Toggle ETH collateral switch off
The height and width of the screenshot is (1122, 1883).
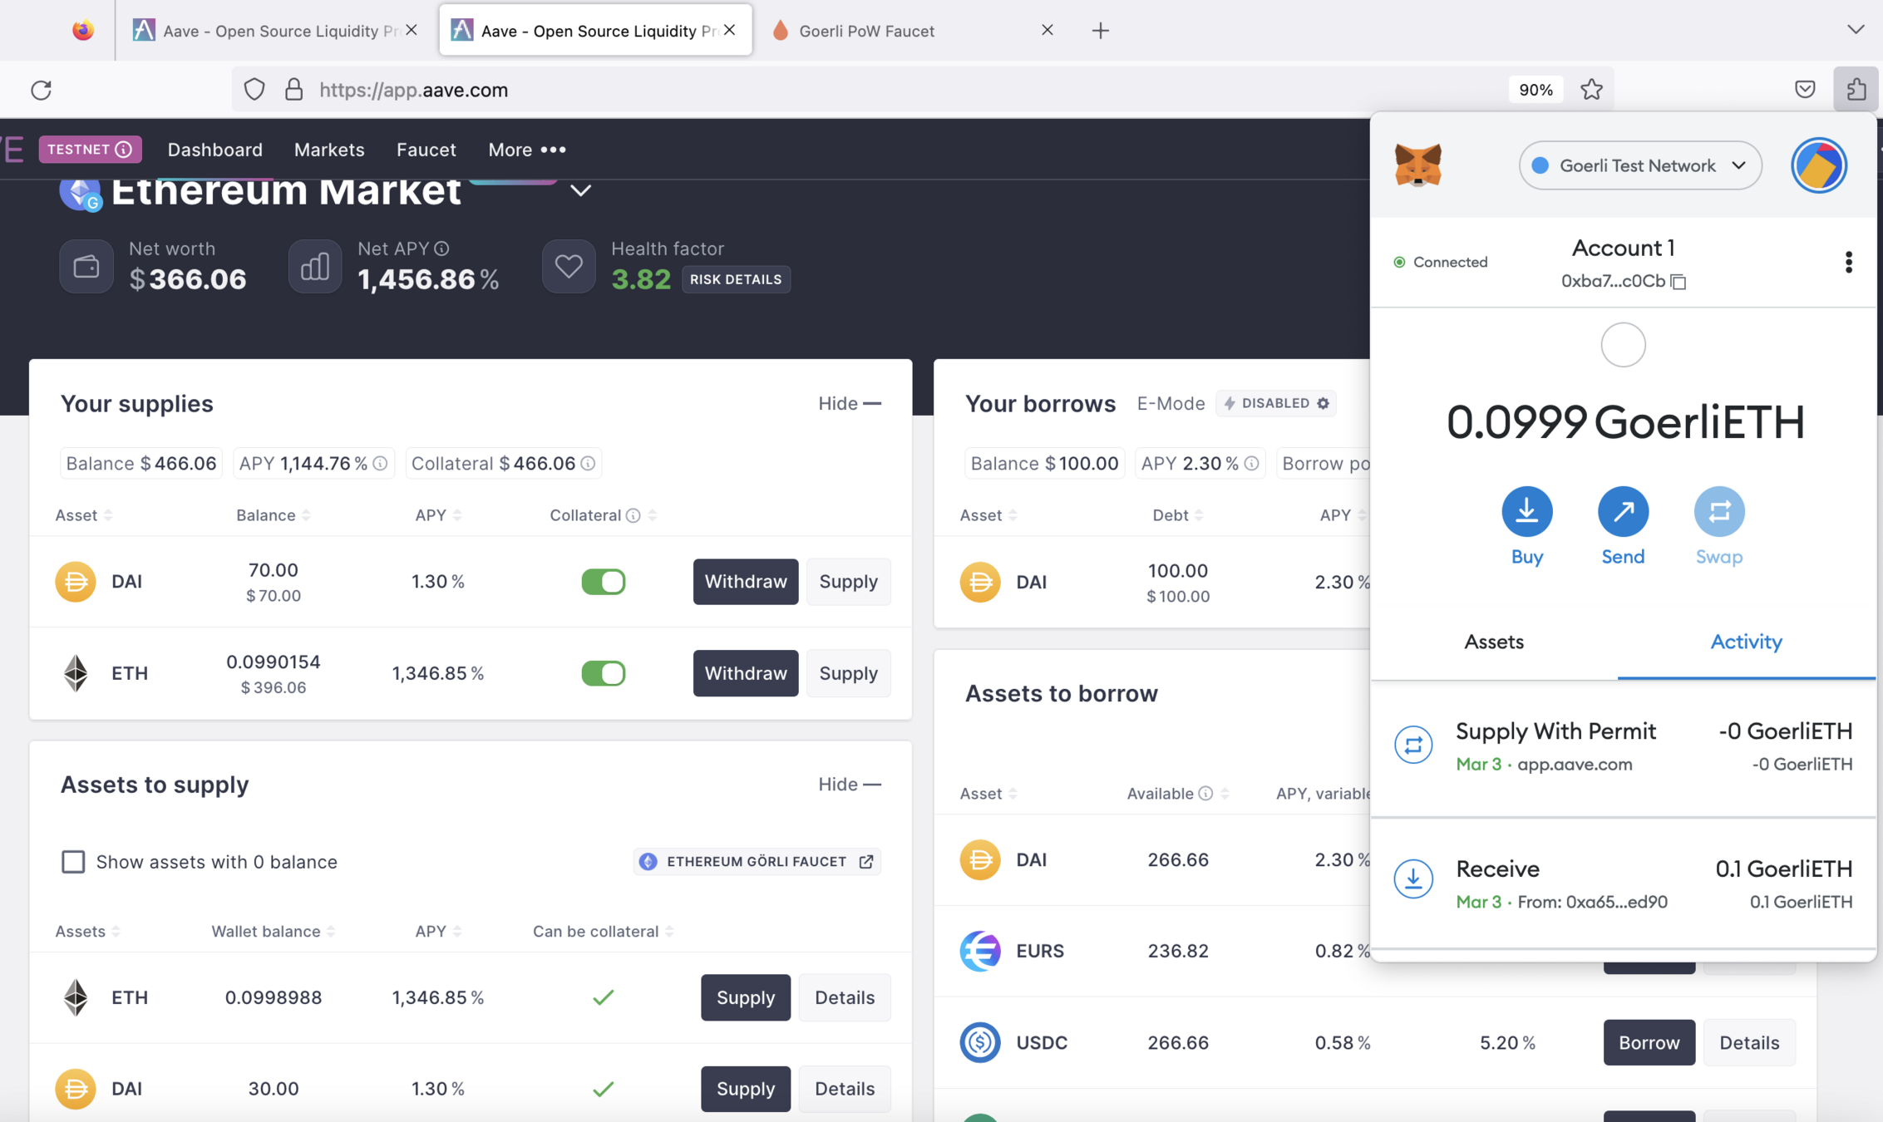603,673
